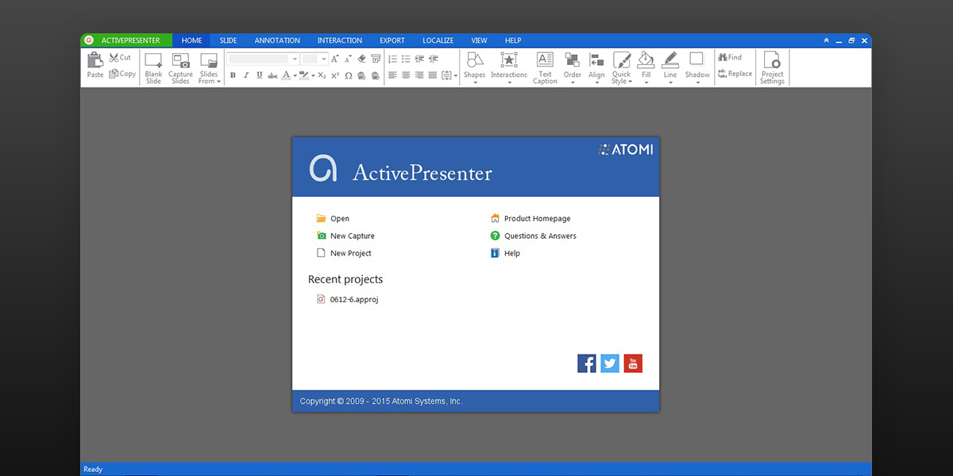953x476 pixels.
Task: Apply underline formatting
Action: [259, 75]
